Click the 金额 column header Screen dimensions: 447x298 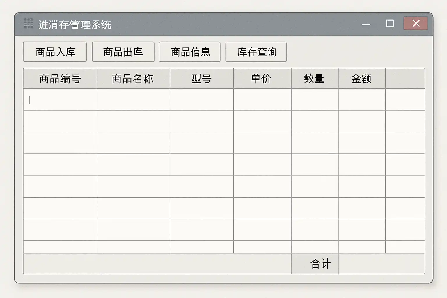pyautogui.click(x=362, y=79)
